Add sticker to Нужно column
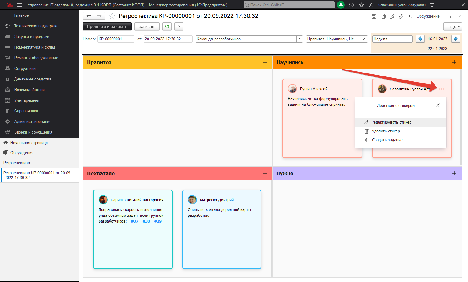Image resolution: width=468 pixels, height=282 pixels. (x=454, y=173)
